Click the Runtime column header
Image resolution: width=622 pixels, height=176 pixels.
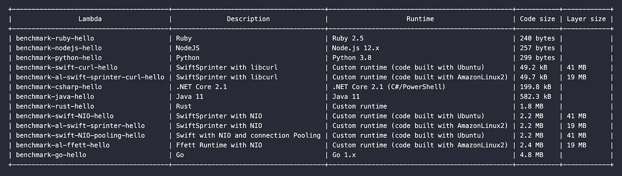pyautogui.click(x=420, y=19)
